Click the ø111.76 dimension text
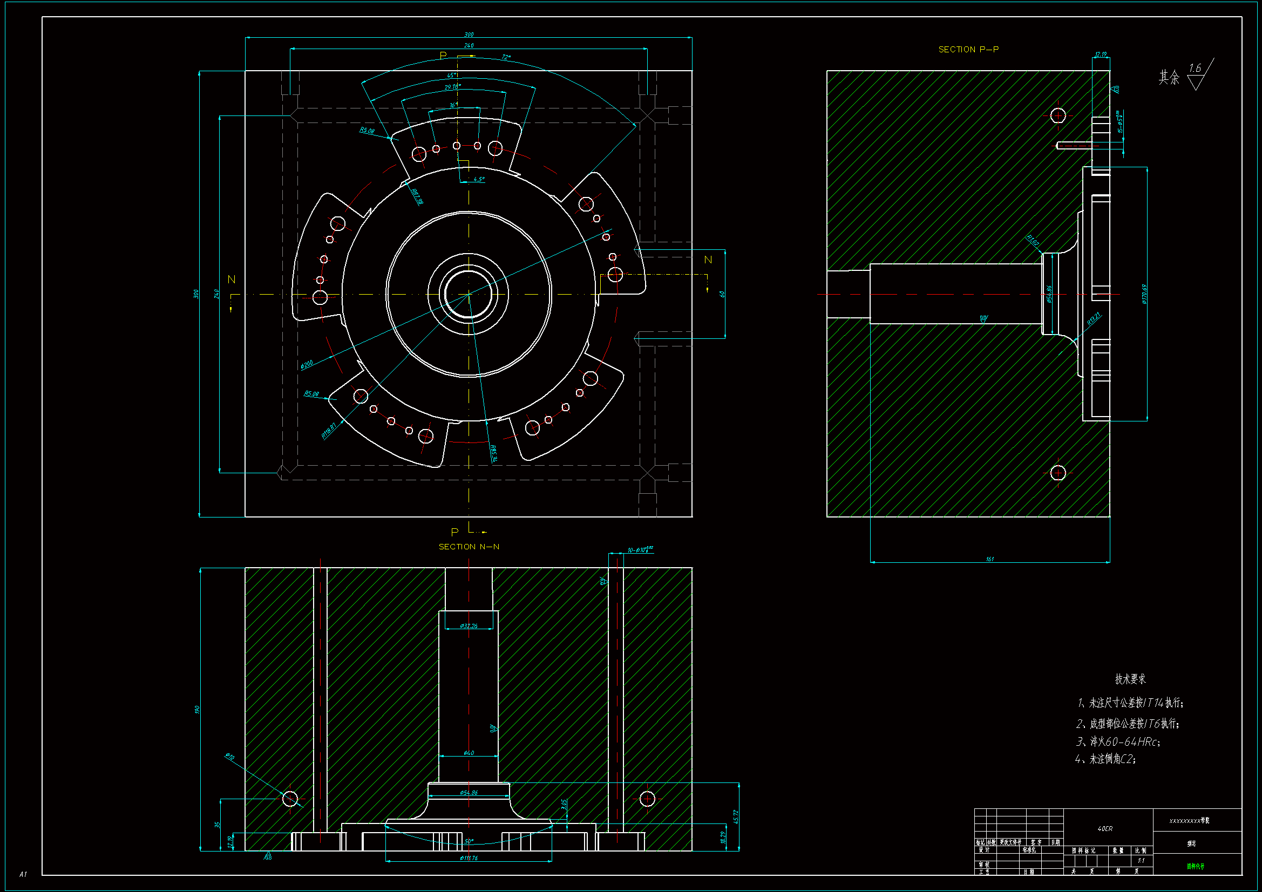The height and width of the screenshot is (892, 1262). (469, 858)
